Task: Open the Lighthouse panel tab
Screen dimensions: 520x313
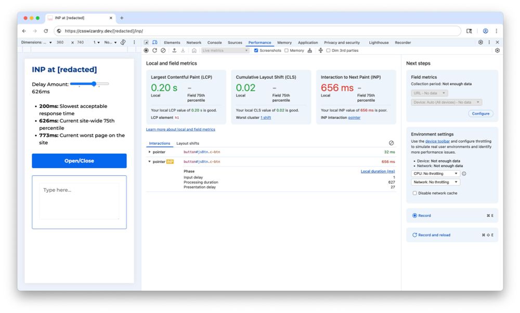Action: (379, 43)
